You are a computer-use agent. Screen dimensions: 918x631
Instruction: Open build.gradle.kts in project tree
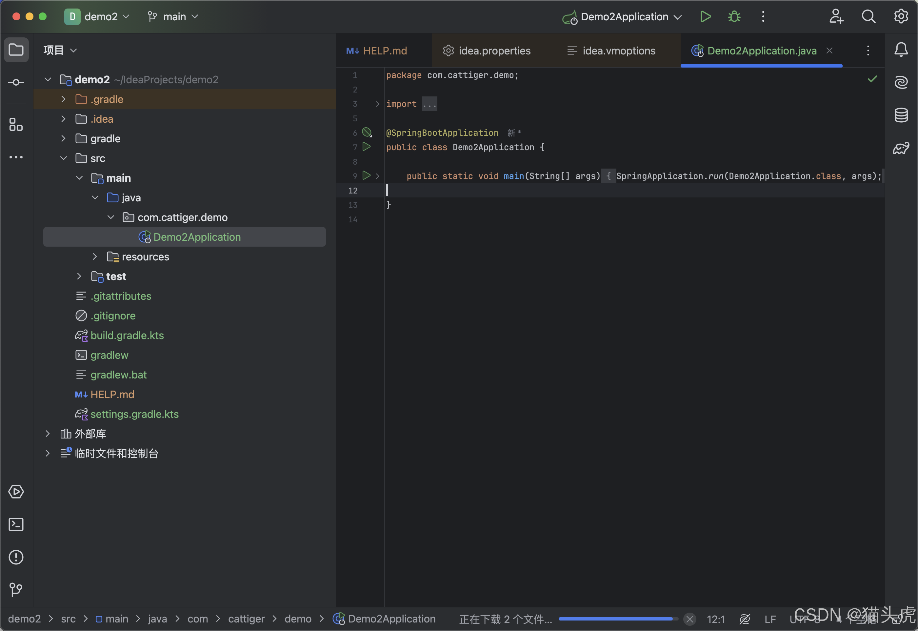(127, 335)
